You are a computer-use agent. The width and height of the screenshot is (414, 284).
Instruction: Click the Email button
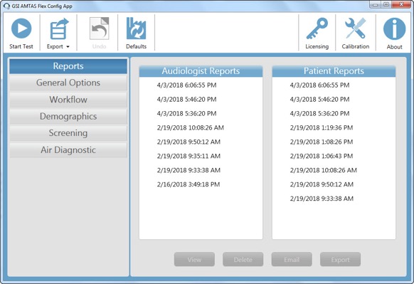292,259
